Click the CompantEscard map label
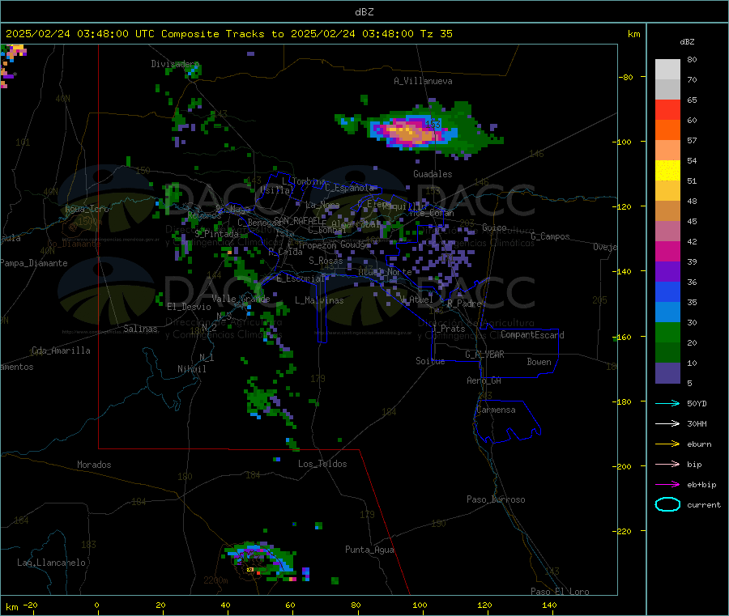This screenshot has height=616, width=729. [532, 335]
